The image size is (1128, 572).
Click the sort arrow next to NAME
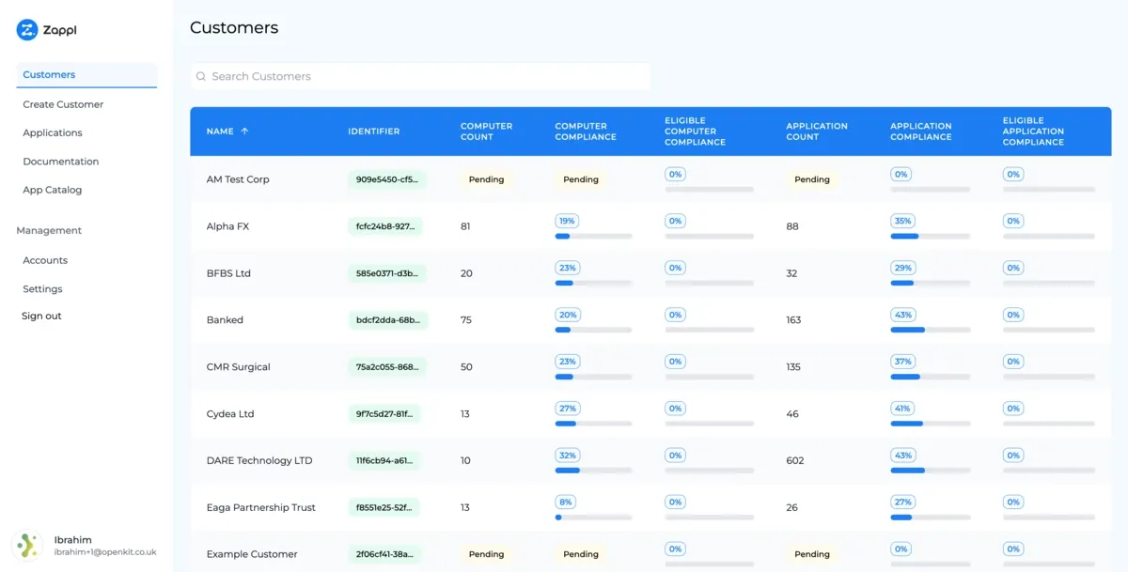pos(245,131)
